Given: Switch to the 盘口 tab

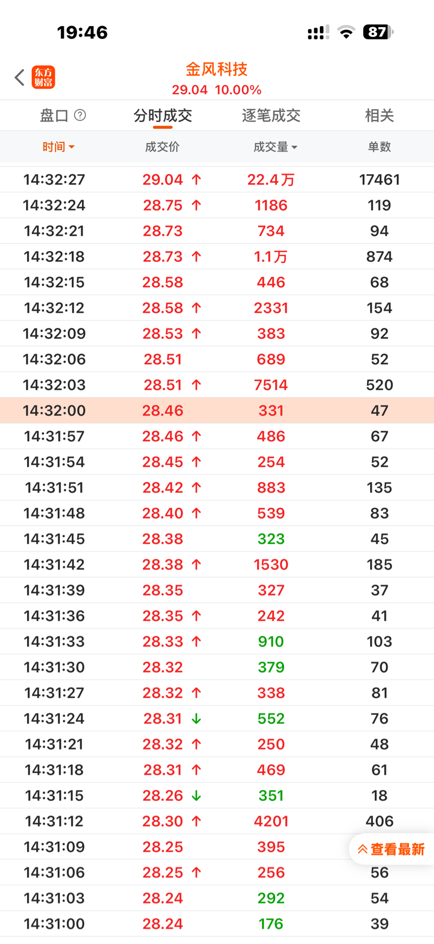Looking at the screenshot, I should pyautogui.click(x=54, y=116).
